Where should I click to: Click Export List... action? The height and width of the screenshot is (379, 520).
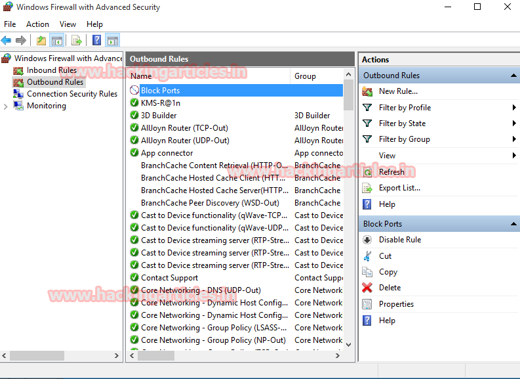point(399,188)
